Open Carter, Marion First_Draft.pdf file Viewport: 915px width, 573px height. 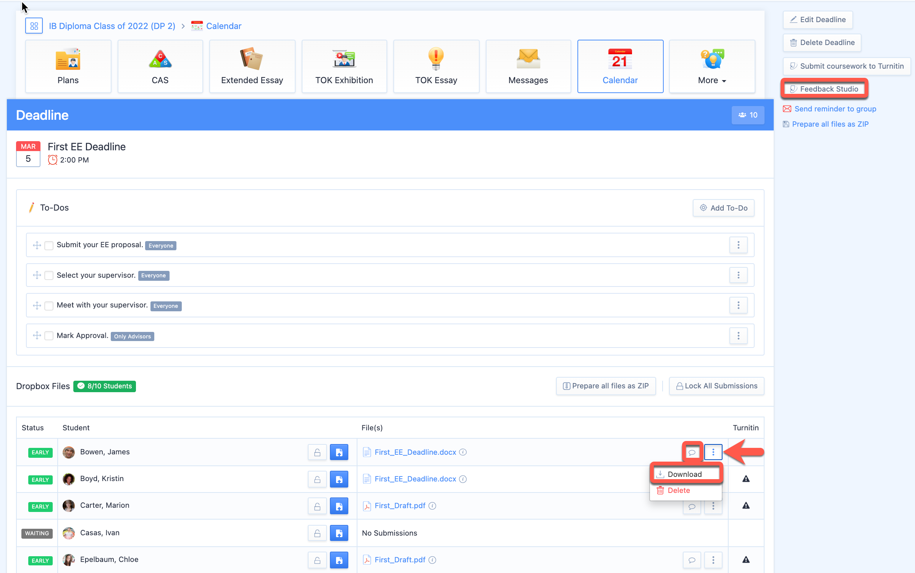(400, 505)
